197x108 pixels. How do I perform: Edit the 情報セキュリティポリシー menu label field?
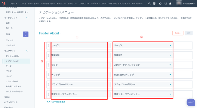pos(80,94)
